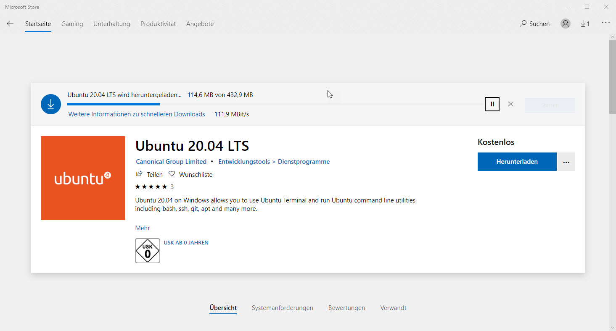Viewport: 616px width, 331px height.
Task: Open the downloads queue indicator
Action: [x=585, y=24]
